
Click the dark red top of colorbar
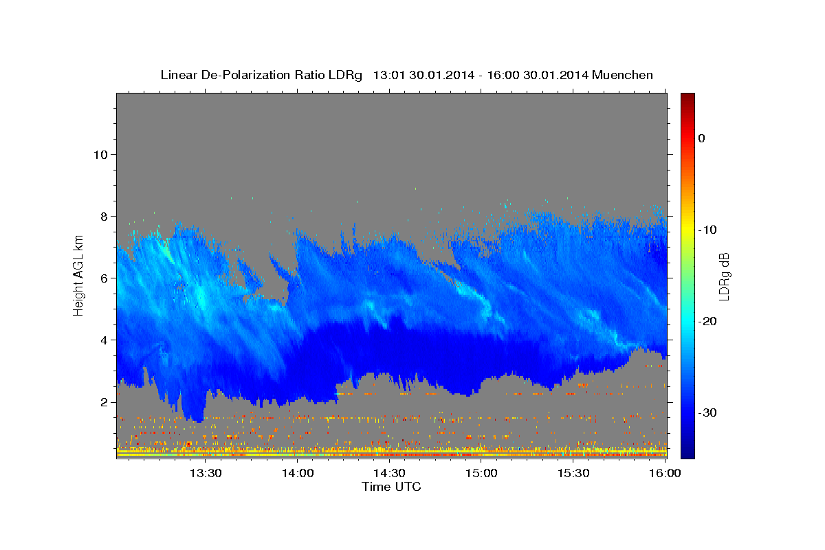click(687, 100)
